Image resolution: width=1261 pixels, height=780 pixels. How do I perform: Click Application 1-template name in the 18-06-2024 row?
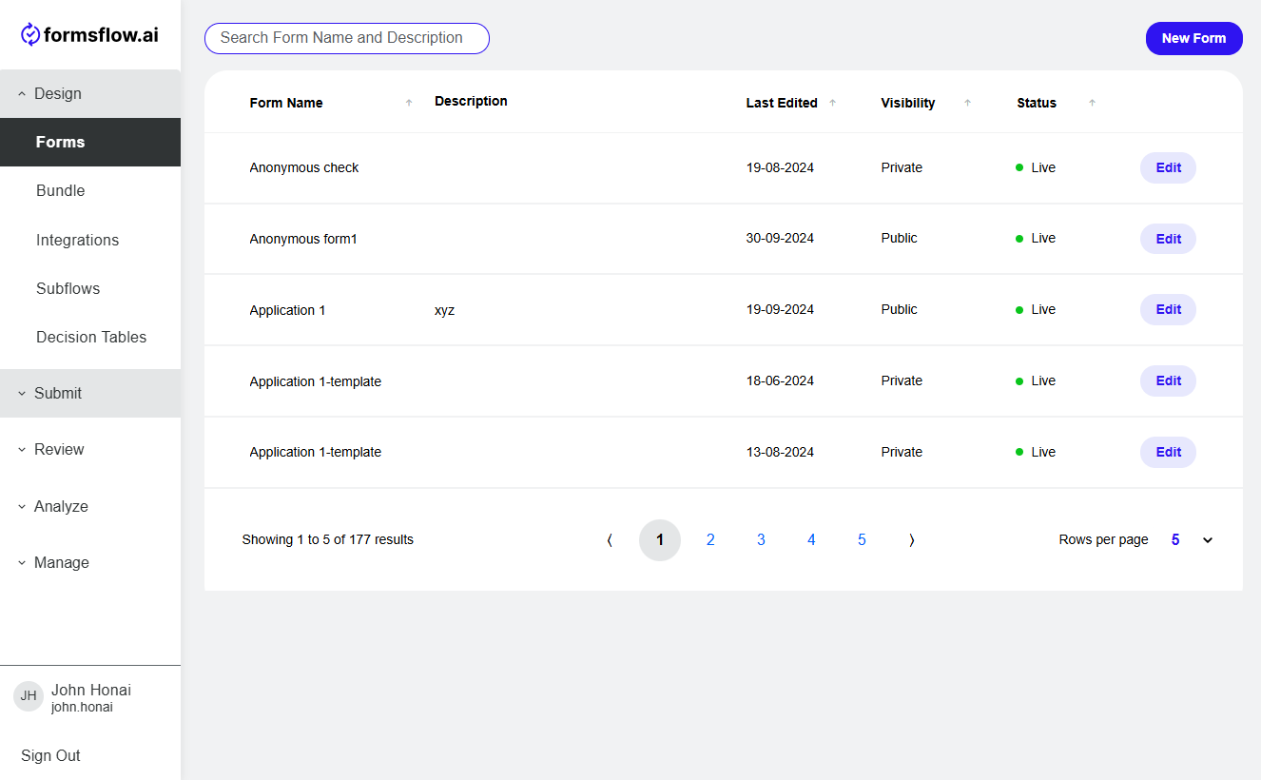[316, 381]
